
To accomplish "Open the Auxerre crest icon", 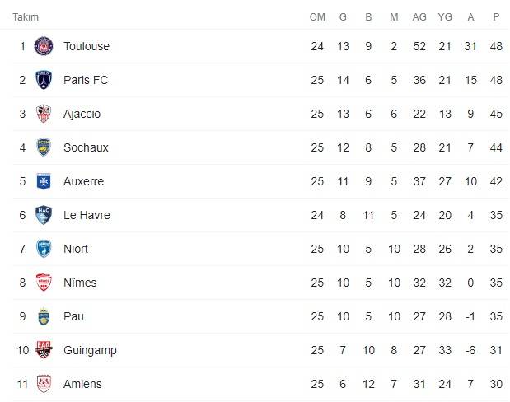I will [44, 181].
